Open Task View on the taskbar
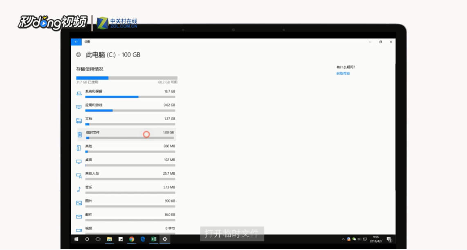 98,239
